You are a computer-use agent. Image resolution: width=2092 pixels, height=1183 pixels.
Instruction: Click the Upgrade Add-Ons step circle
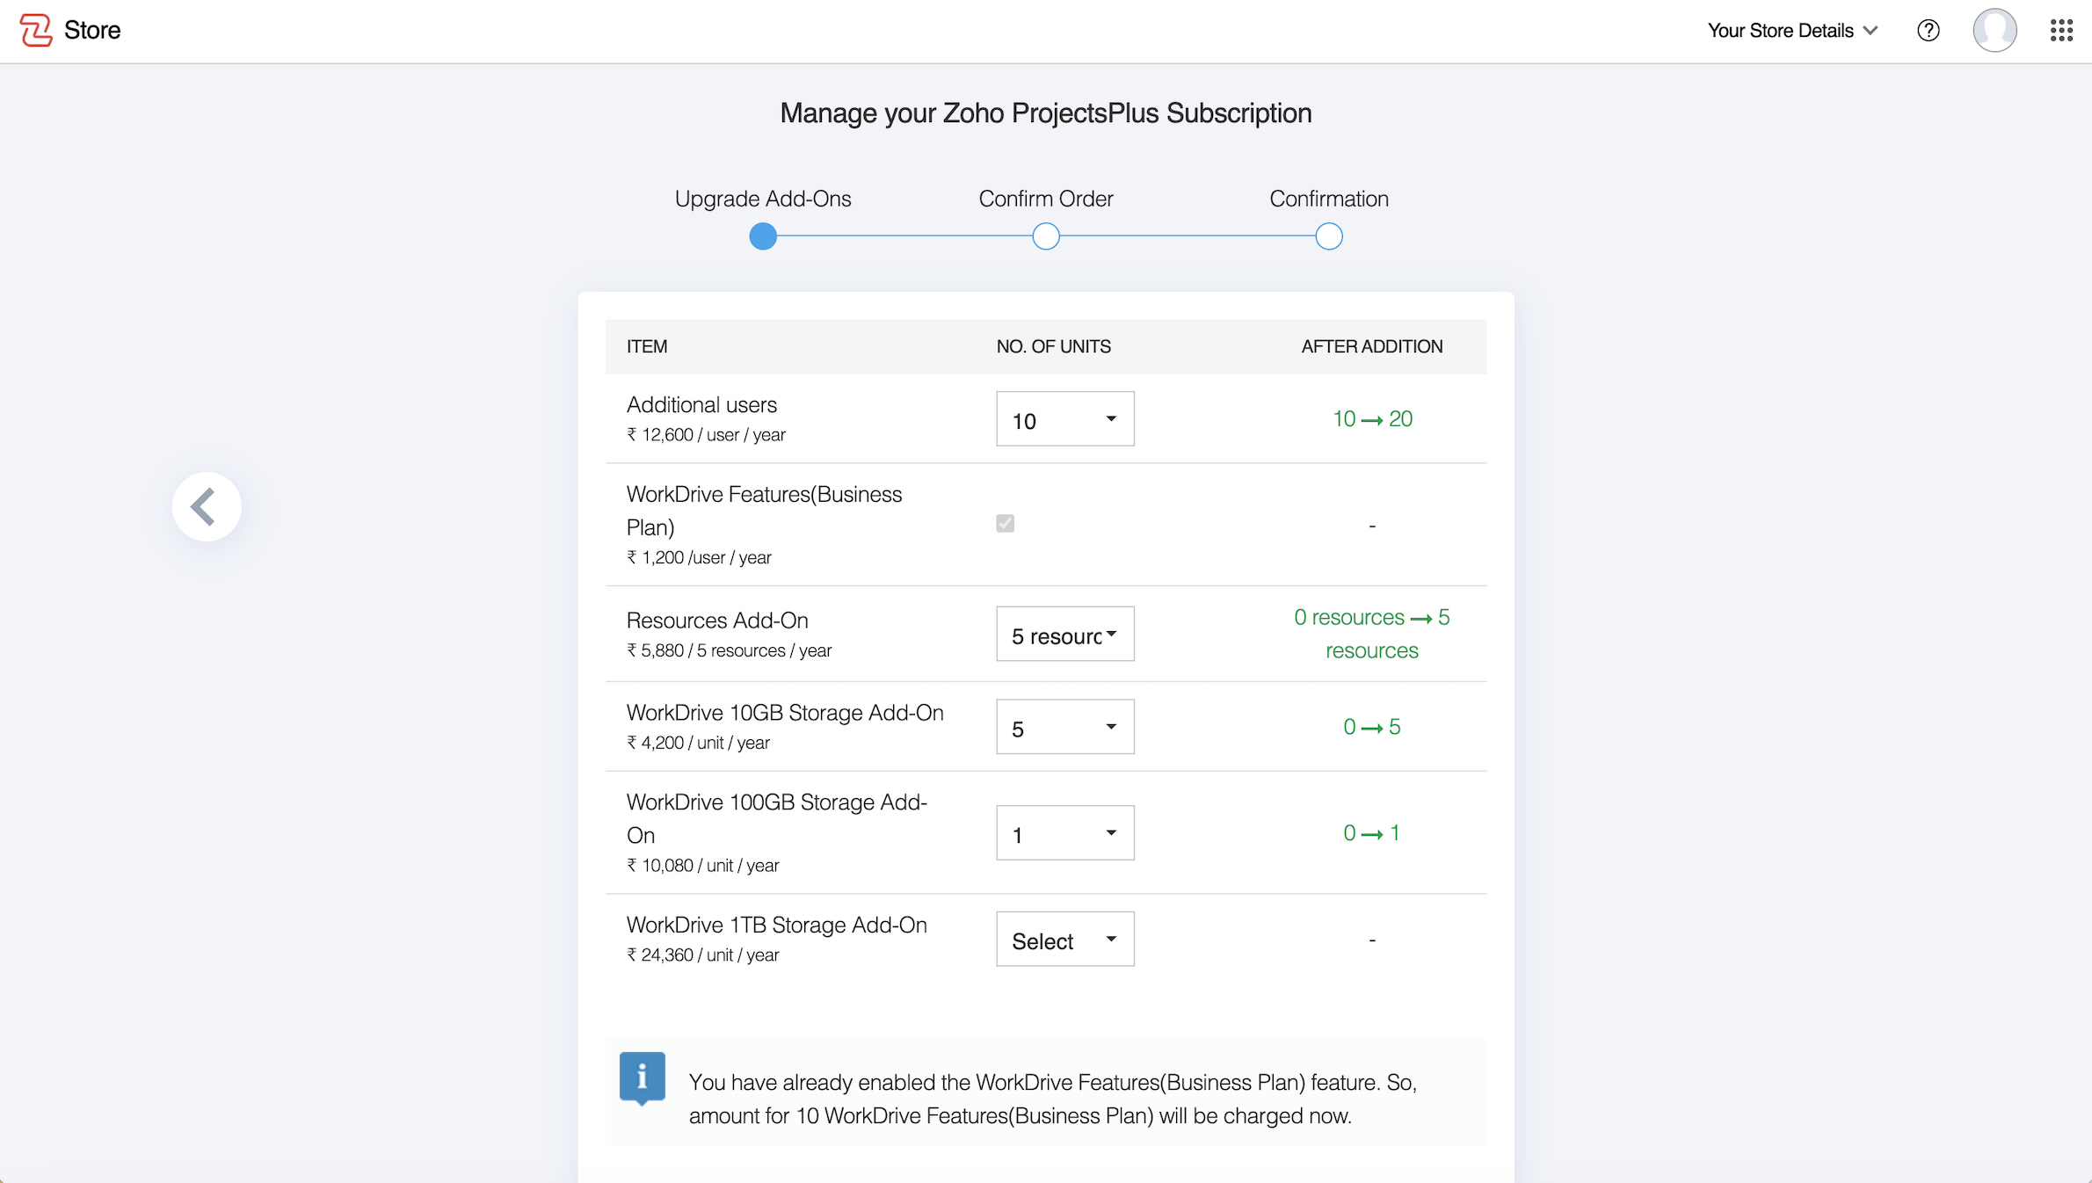tap(763, 236)
